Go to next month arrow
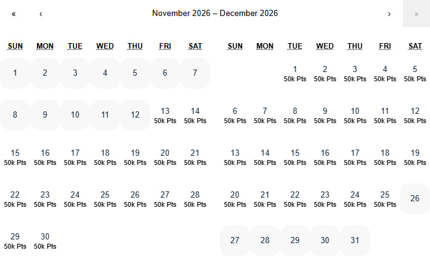Viewport: 430px width, 261px height. click(x=389, y=14)
